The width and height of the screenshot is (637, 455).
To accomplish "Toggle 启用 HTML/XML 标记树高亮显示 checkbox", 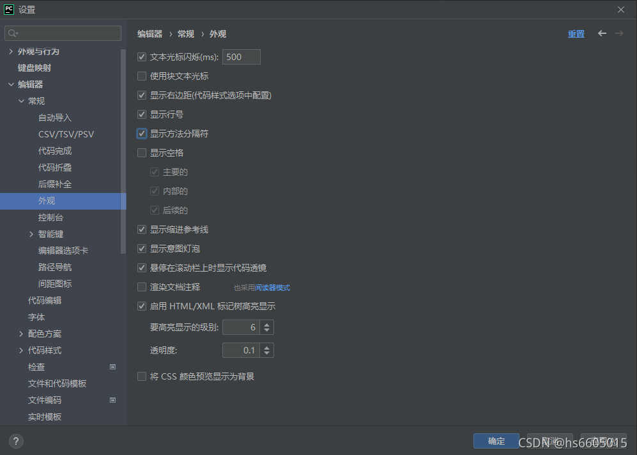I will pos(142,306).
